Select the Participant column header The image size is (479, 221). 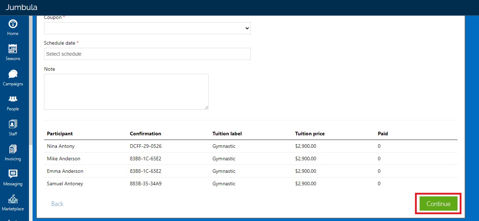click(60, 134)
